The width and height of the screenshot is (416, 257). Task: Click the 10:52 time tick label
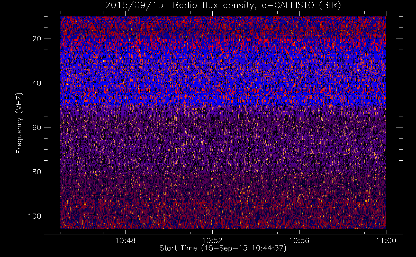(x=212, y=241)
